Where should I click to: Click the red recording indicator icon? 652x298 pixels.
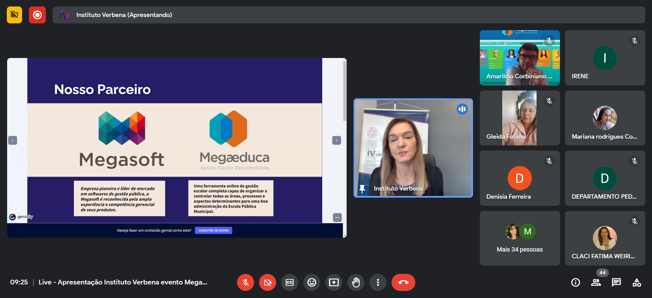(x=37, y=15)
